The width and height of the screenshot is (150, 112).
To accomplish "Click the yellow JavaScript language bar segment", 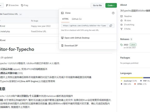I will [x=132, y=78].
